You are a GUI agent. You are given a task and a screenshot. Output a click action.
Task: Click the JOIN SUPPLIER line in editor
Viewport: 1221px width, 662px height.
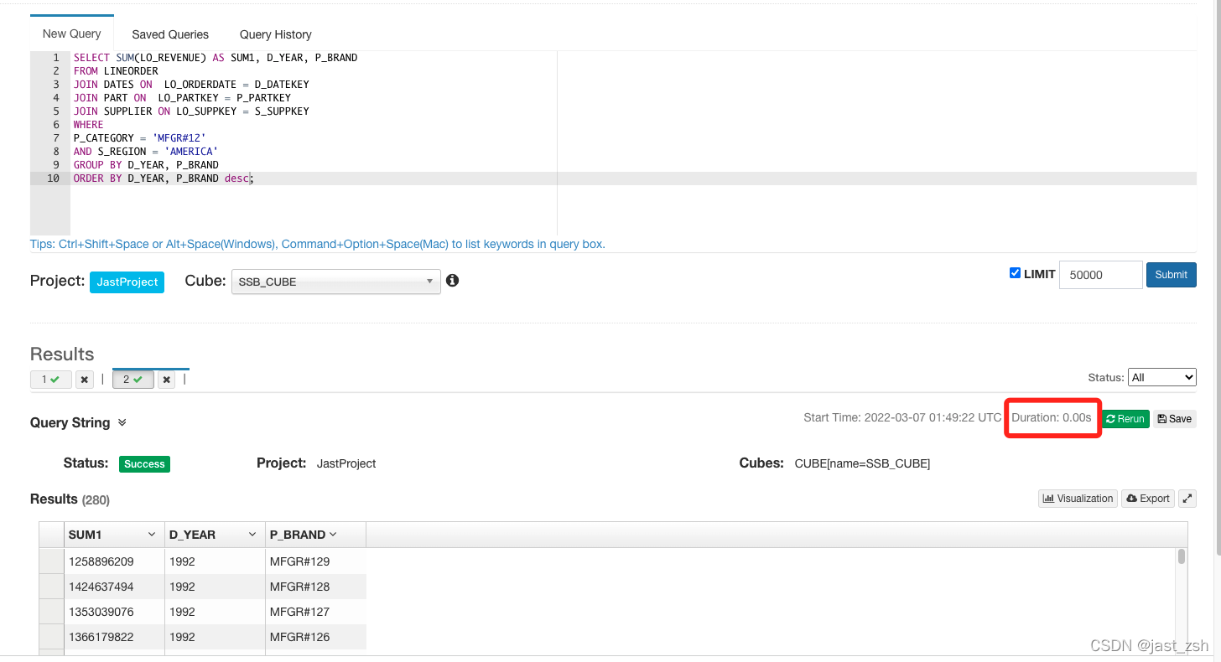click(x=191, y=111)
